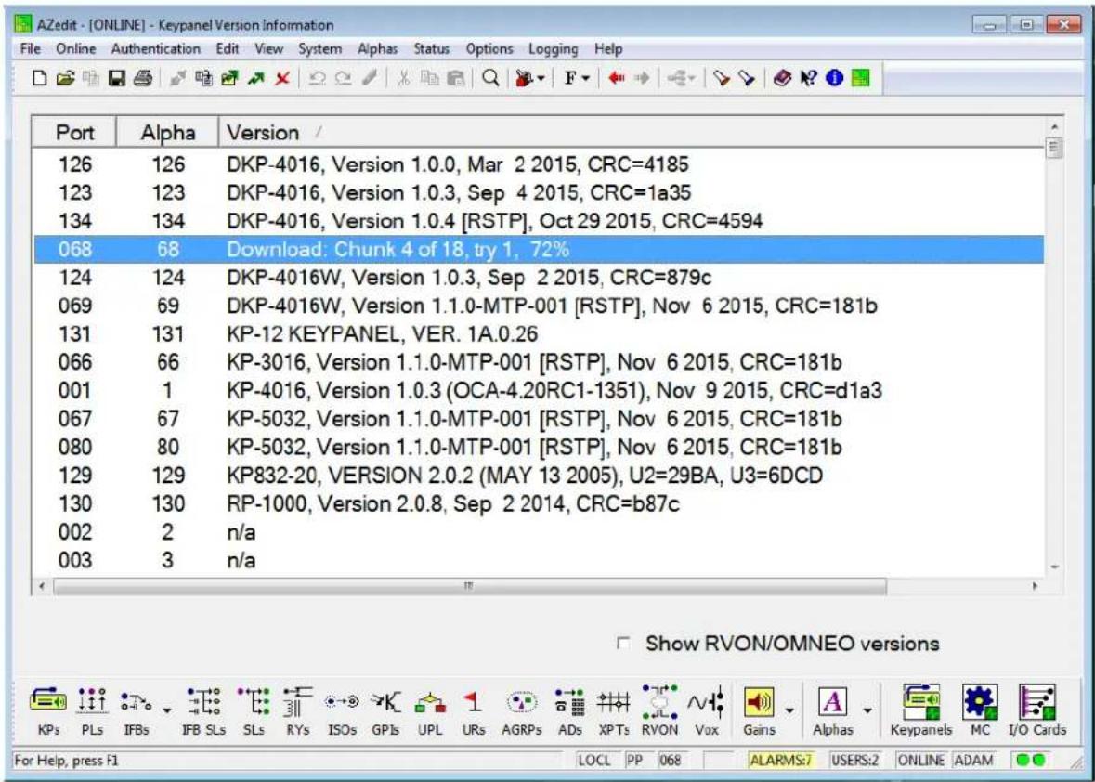The height and width of the screenshot is (782, 1095).
Task: Open the MC master controller icon
Action: click(981, 710)
